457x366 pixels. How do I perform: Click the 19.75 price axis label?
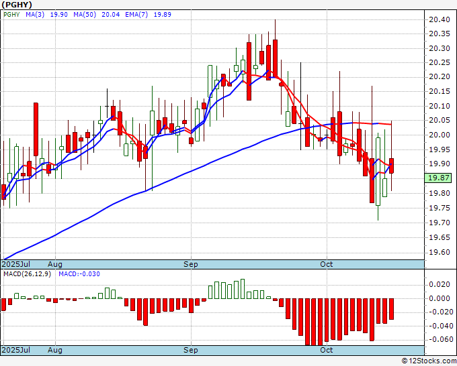point(440,208)
